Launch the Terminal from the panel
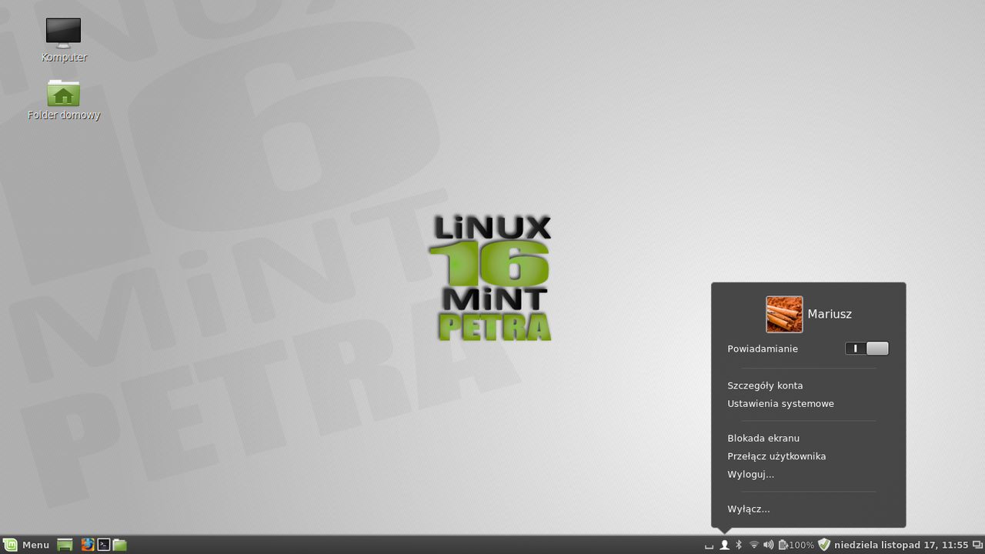985x554 pixels. [x=104, y=545]
